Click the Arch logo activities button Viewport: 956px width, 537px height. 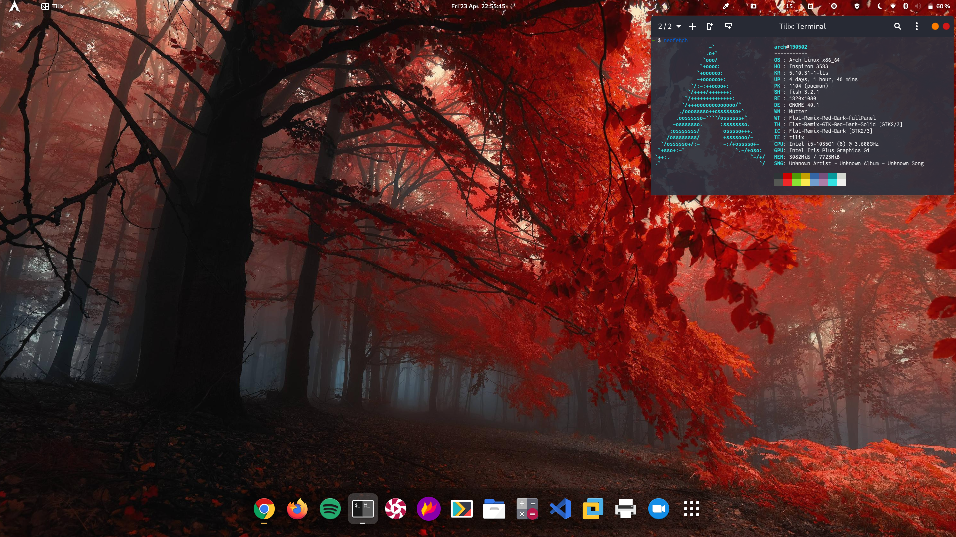click(15, 6)
